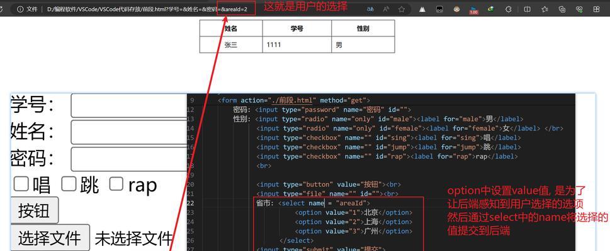Click the green-yellow globe extension icon
The image size is (610, 251).
tap(491, 9)
